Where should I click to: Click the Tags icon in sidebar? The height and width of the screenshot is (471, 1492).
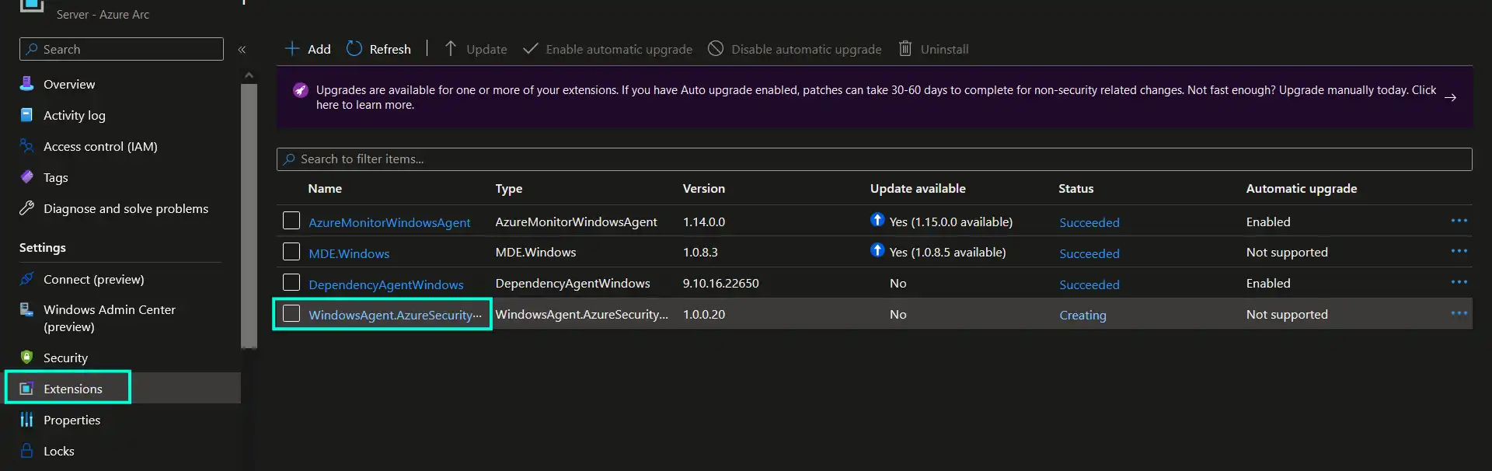[x=27, y=177]
